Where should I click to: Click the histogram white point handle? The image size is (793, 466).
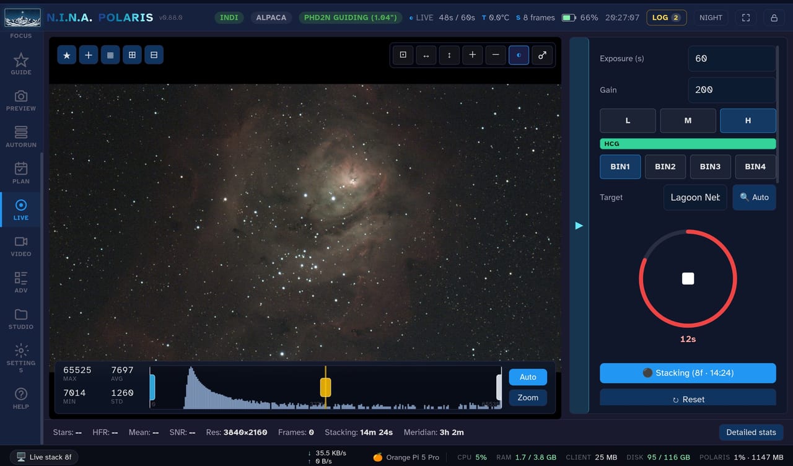click(x=499, y=387)
